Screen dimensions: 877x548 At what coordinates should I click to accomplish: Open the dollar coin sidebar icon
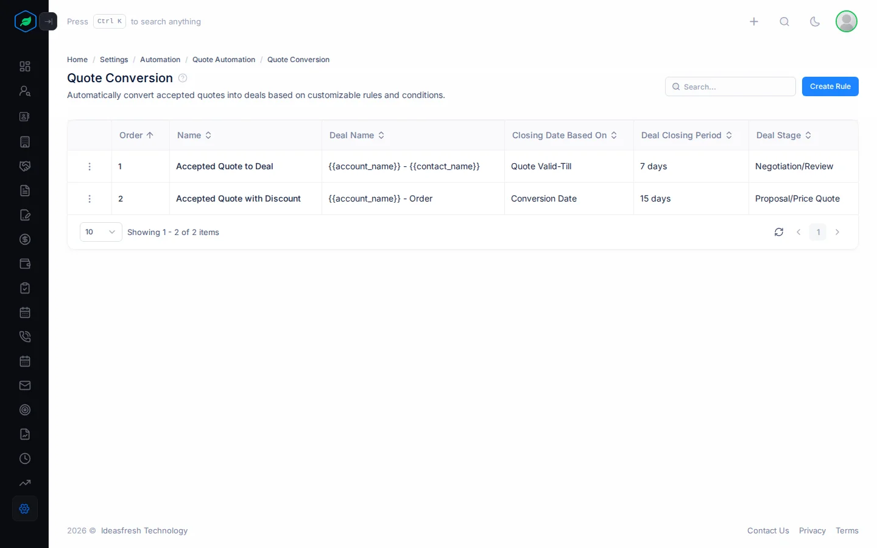(25, 239)
